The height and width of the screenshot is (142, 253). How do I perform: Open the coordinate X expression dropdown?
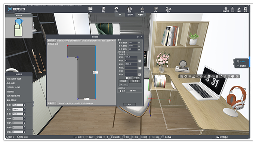pyautogui.click(x=140, y=61)
